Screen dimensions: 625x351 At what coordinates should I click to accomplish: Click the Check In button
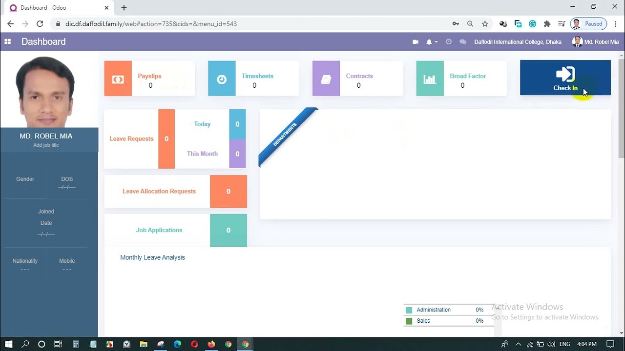565,78
